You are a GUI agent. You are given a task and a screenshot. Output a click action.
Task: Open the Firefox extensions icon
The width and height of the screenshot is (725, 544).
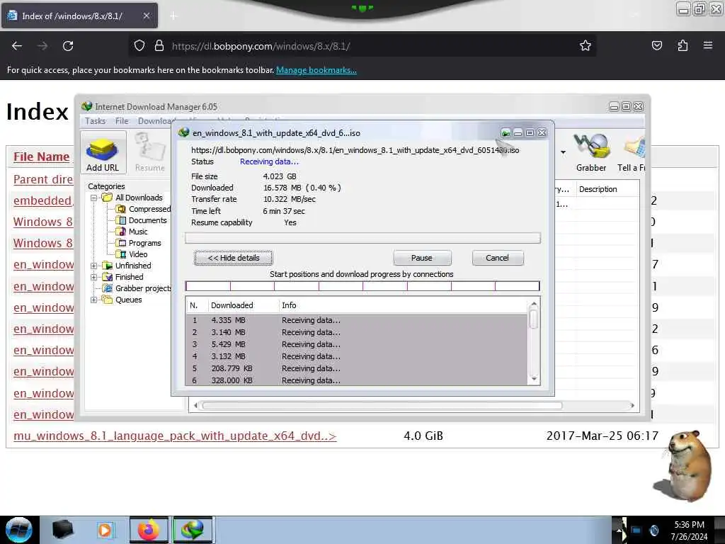click(683, 46)
